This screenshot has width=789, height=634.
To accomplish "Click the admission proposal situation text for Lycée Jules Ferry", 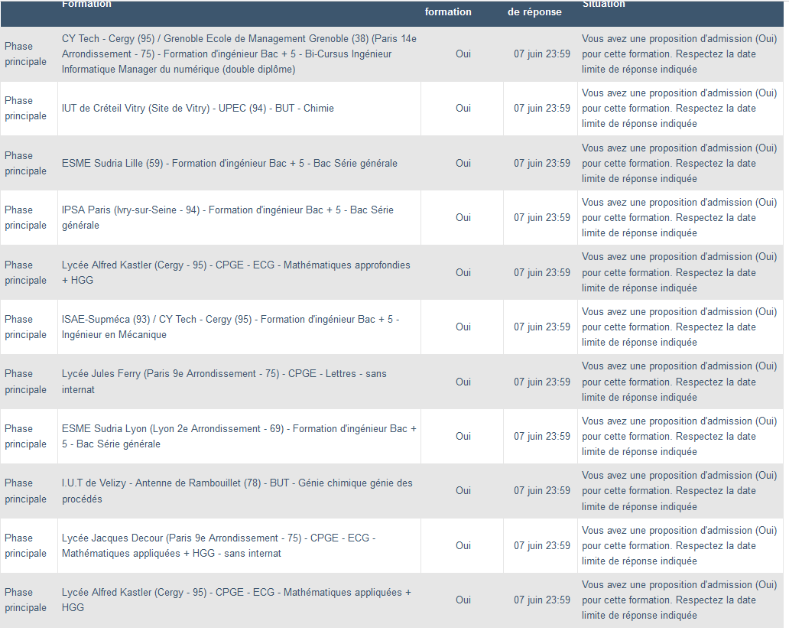I will point(680,382).
